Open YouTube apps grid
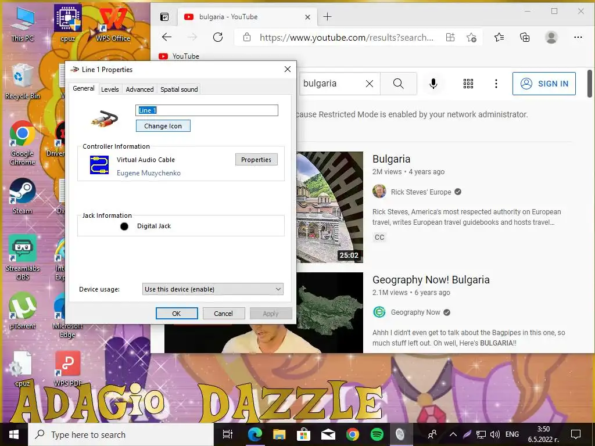The width and height of the screenshot is (595, 446). point(468,84)
